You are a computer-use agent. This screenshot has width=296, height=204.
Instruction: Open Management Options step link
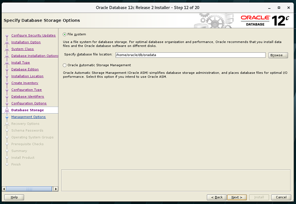pyautogui.click(x=28, y=117)
